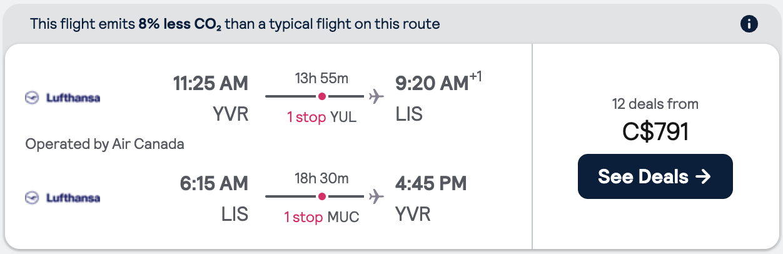Click the 'Operated by Air Canada' note
This screenshot has width=783, height=254.
pos(105,144)
